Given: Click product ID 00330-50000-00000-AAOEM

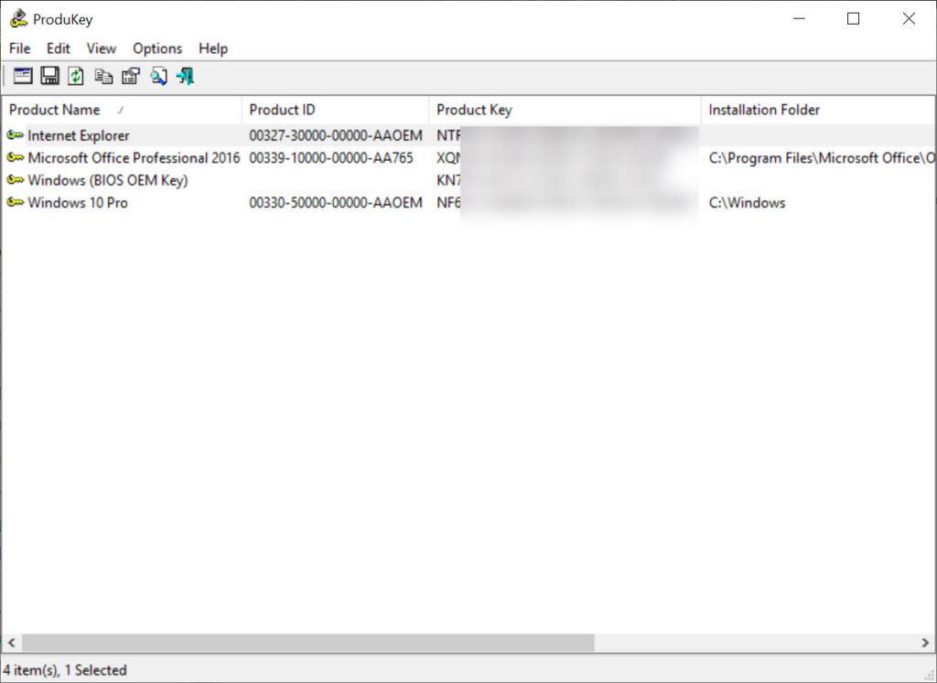Looking at the screenshot, I should click(x=336, y=202).
